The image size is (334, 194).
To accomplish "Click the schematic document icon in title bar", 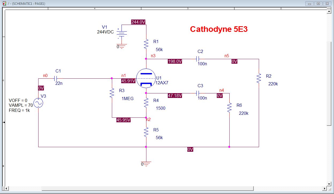I will (4, 3).
